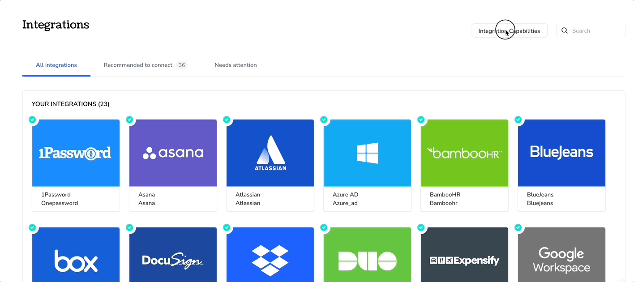Click the connected checkmark badge on BlueJeans

tap(518, 120)
